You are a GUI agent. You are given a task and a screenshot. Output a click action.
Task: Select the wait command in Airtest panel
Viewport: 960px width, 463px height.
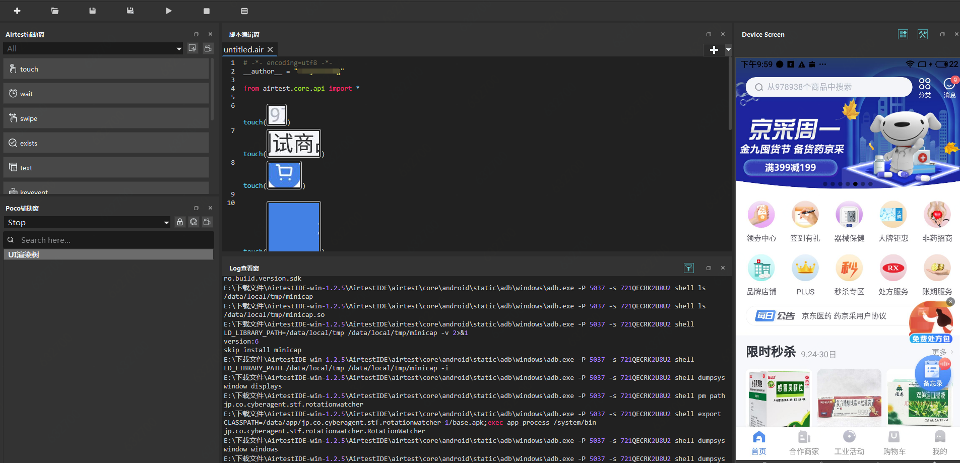[x=106, y=94]
